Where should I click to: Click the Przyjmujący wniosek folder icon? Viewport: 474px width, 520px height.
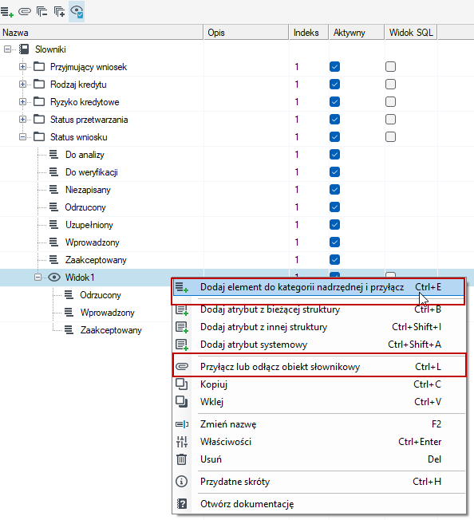coord(39,67)
